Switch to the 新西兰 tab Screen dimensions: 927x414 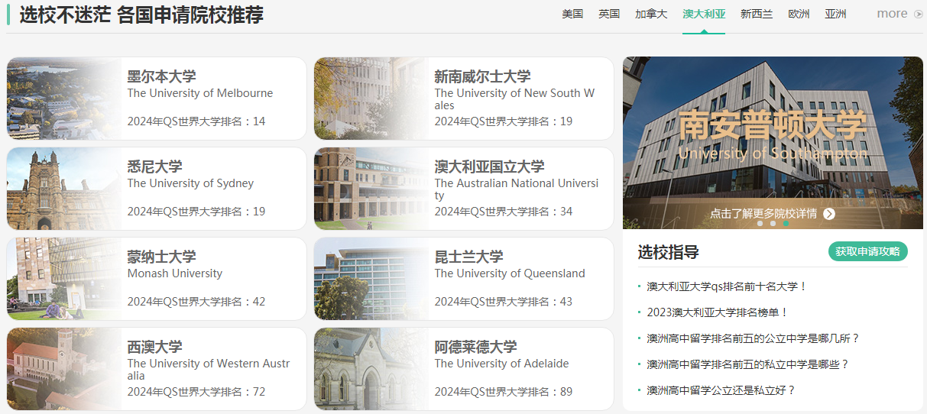(x=757, y=14)
